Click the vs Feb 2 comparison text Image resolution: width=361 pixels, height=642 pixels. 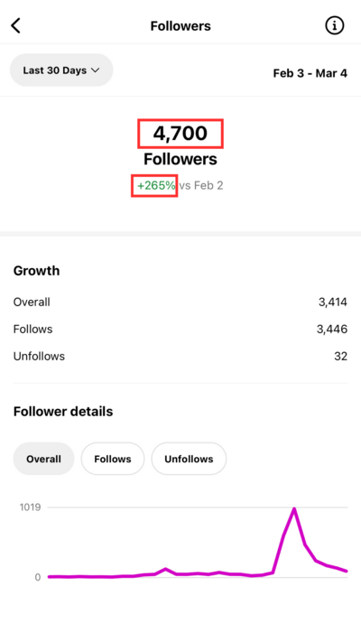coord(201,185)
